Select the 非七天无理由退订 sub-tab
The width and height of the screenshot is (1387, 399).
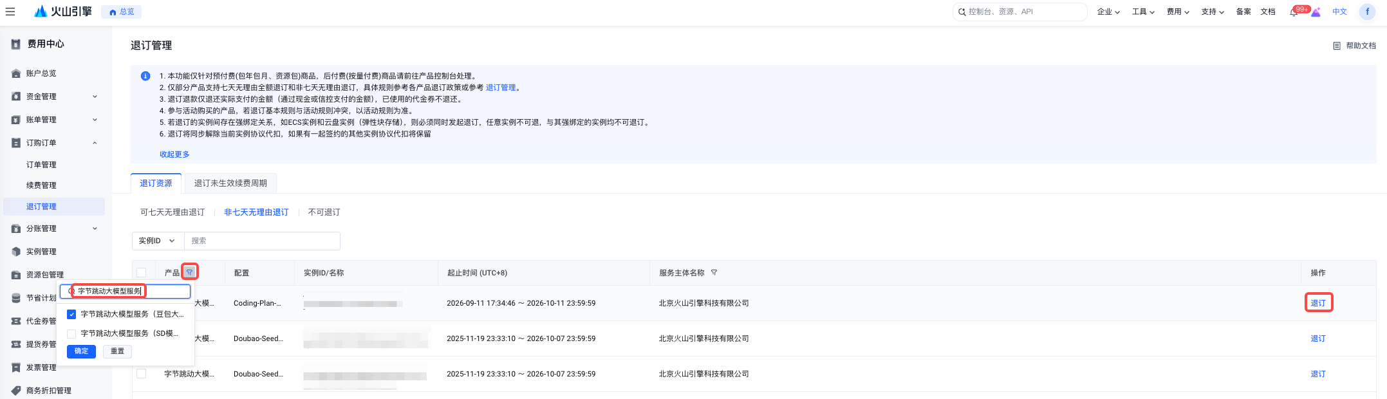tap(256, 212)
